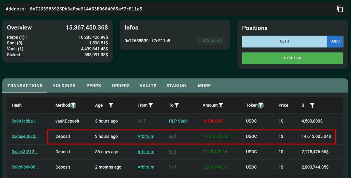Open transaction hash 0x9b1cbba1
Screen dimensions: 351x178
coord(25,121)
